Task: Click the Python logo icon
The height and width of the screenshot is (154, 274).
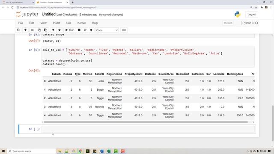Action: point(237,15)
